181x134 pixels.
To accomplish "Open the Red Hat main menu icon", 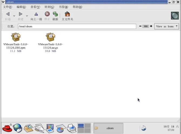I will pyautogui.click(x=7, y=128).
